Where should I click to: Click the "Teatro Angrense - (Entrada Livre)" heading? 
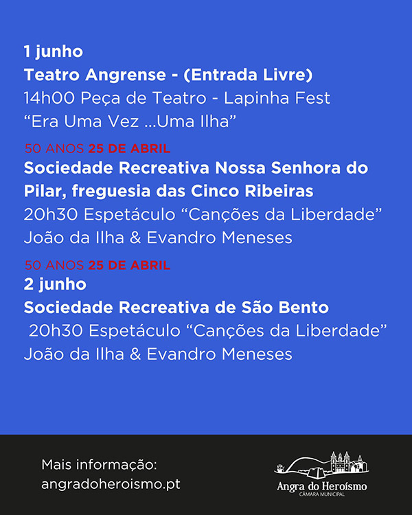coord(168,75)
